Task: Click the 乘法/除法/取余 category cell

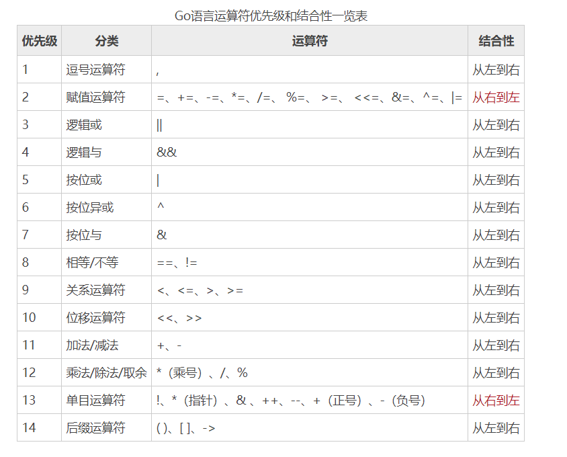Action: (x=106, y=373)
